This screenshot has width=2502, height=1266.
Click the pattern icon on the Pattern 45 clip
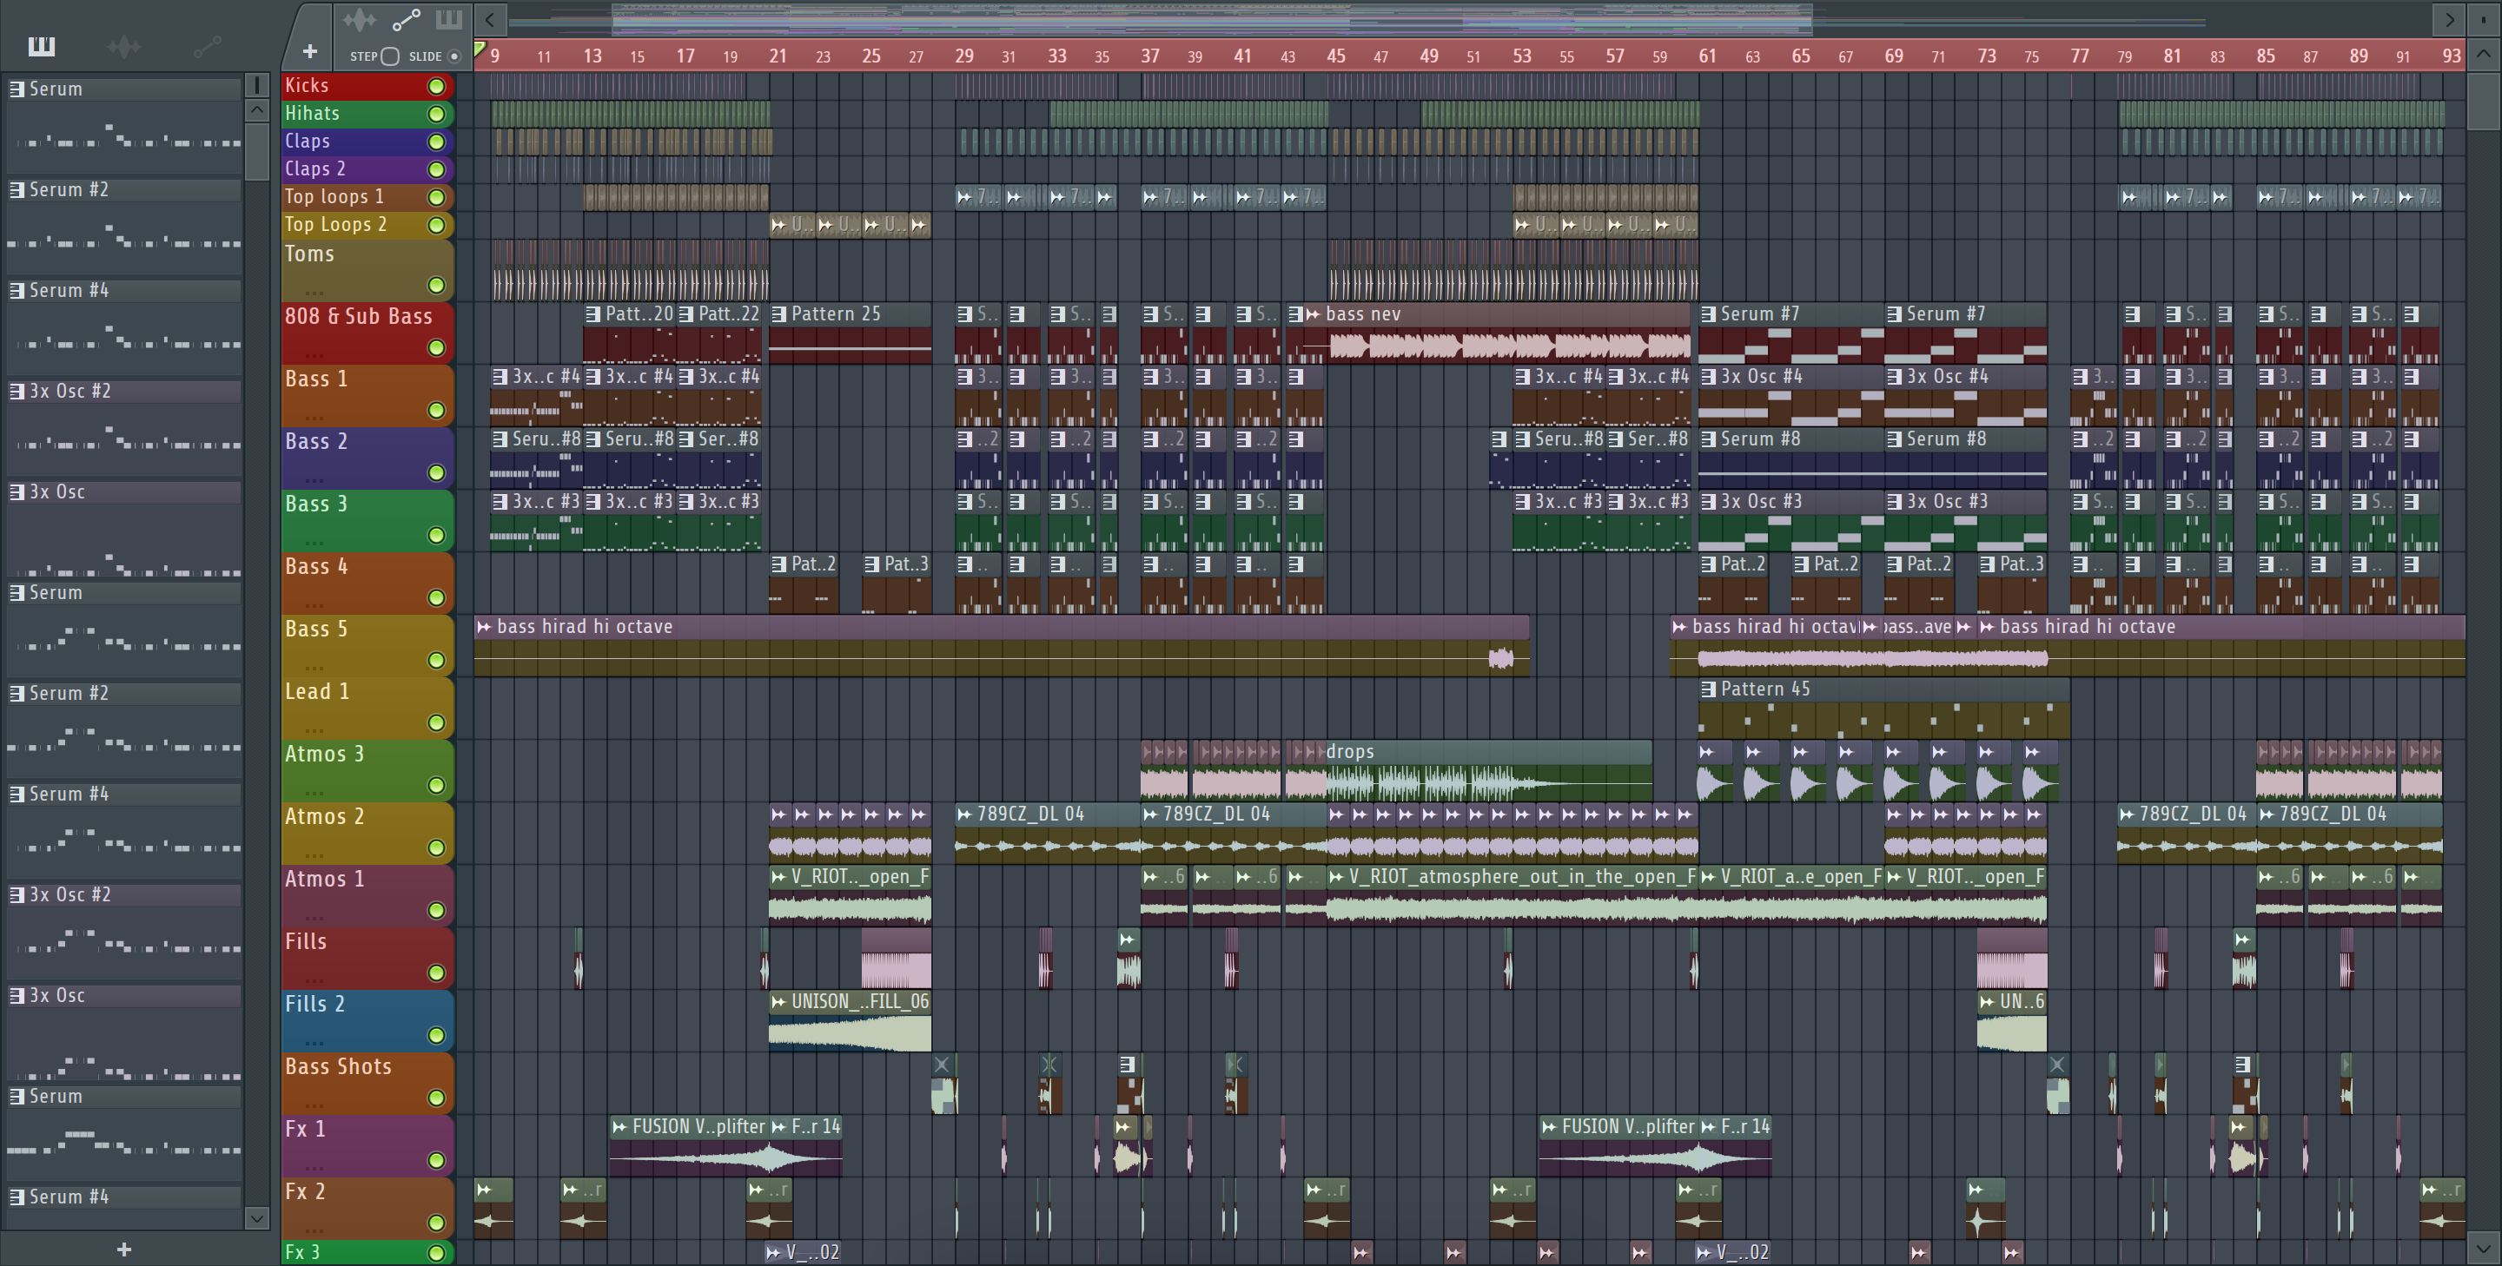point(1707,689)
